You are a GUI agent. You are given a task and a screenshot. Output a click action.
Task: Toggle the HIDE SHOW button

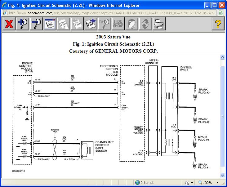[118, 24]
